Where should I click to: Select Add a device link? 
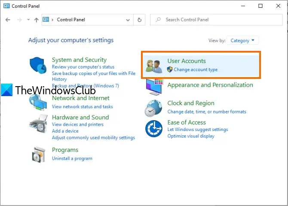tap(65, 131)
